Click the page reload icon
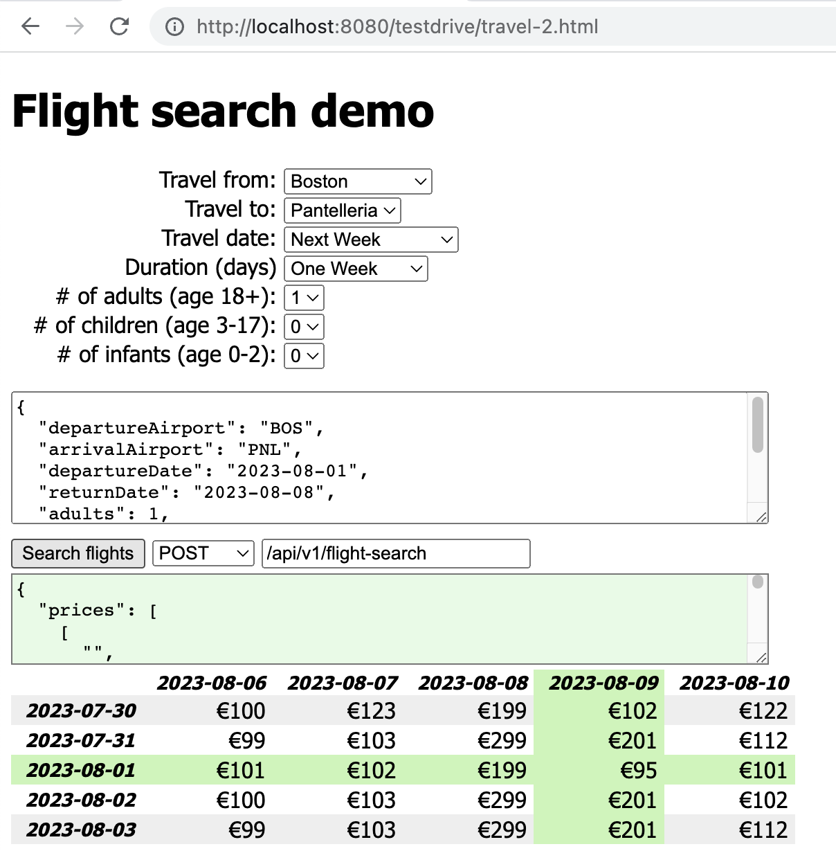The width and height of the screenshot is (836, 851). (x=119, y=26)
